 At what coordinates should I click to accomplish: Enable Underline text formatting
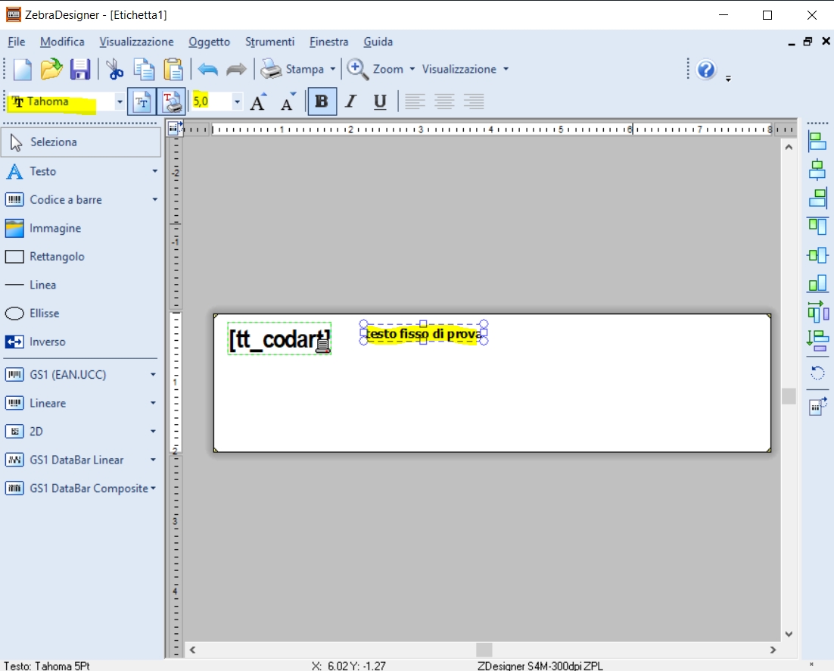click(x=380, y=101)
